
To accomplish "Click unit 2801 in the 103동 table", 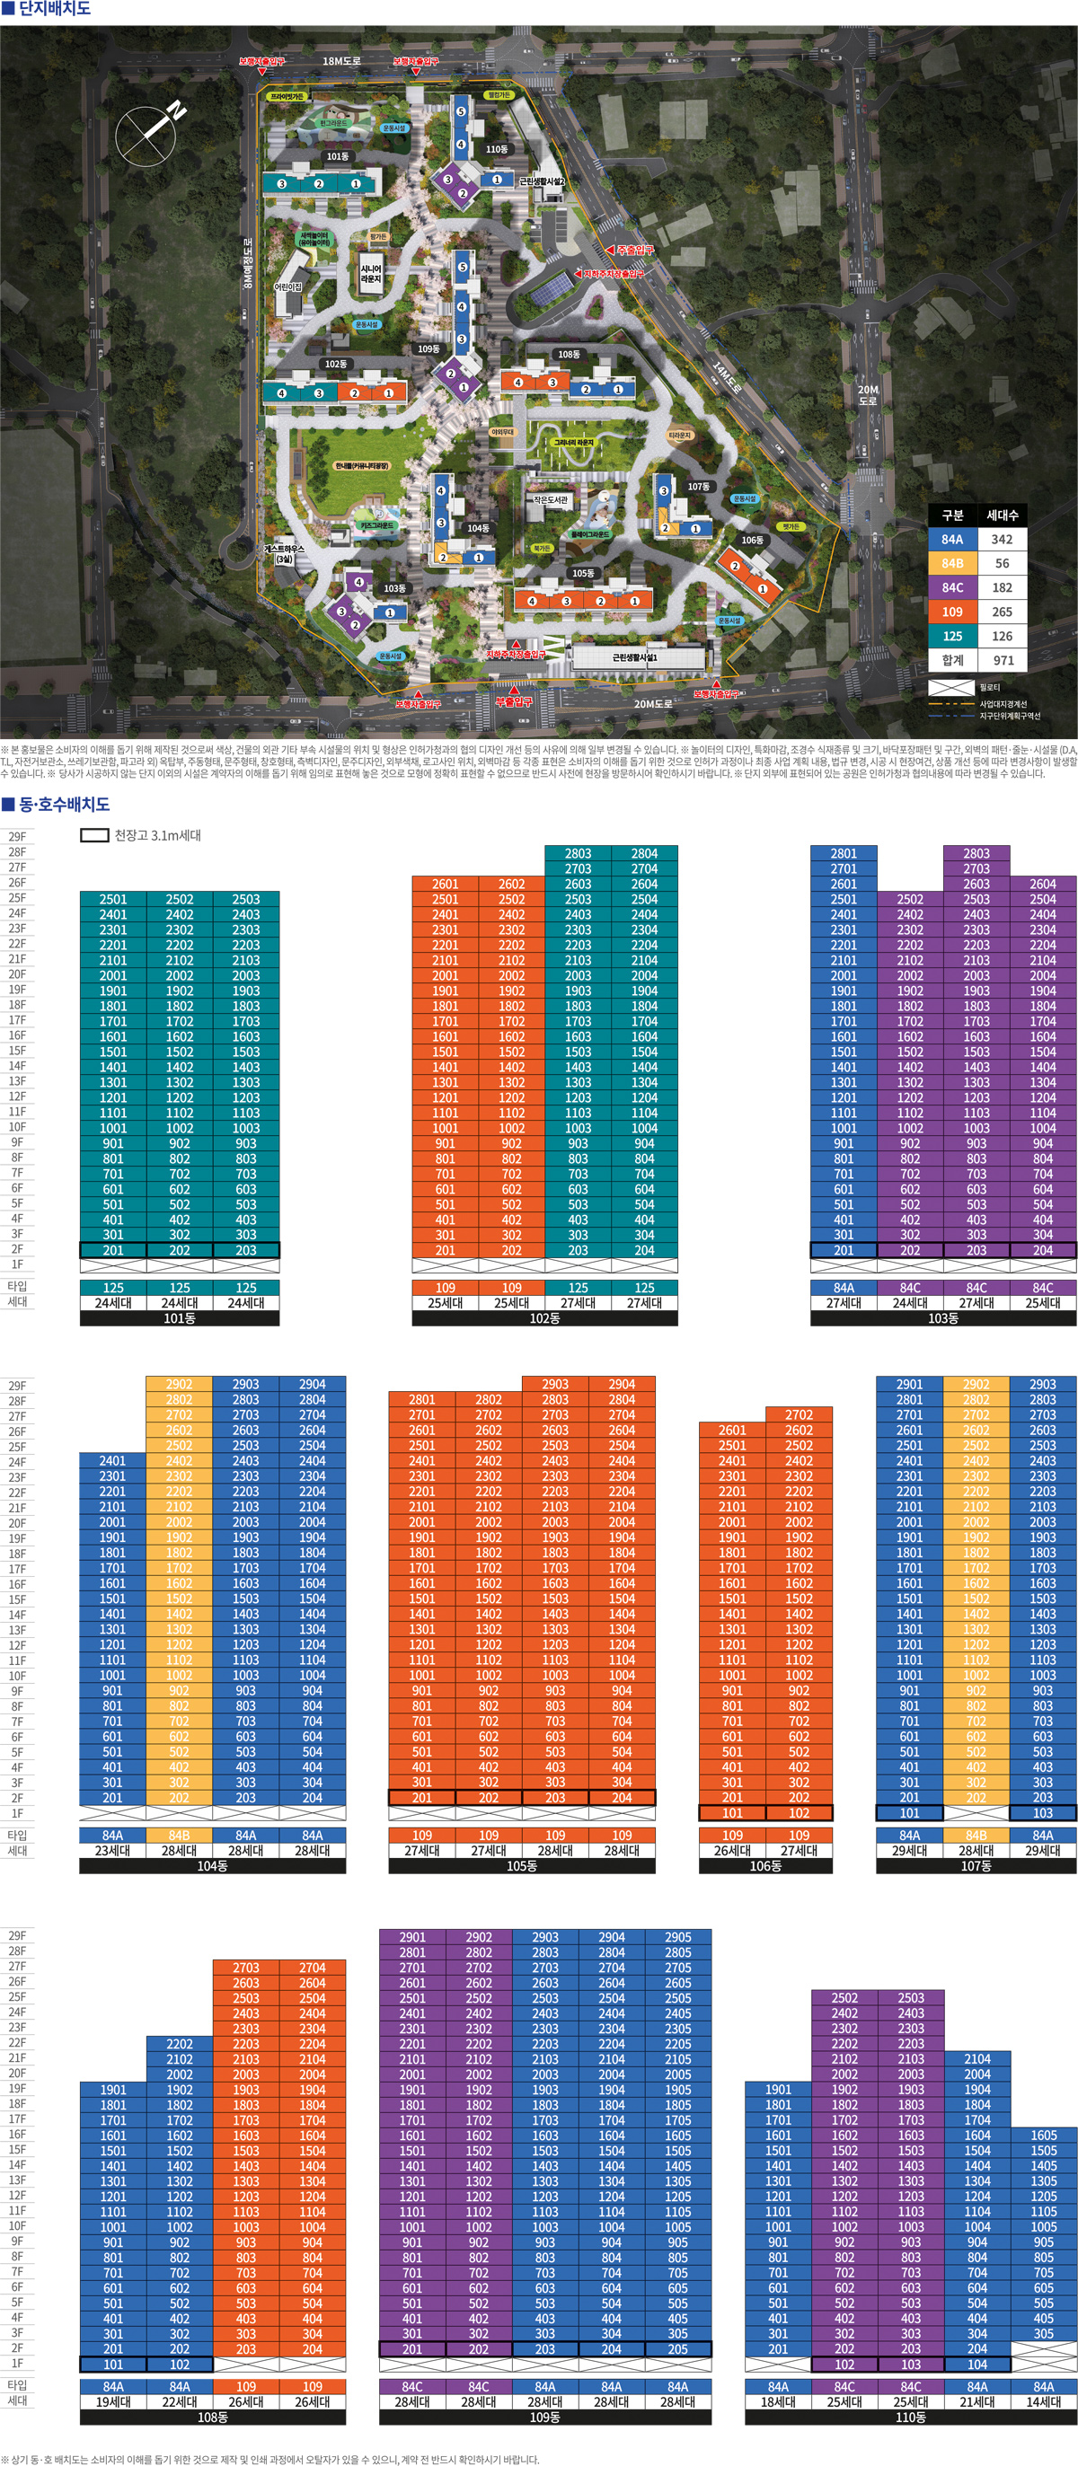I will [x=844, y=853].
